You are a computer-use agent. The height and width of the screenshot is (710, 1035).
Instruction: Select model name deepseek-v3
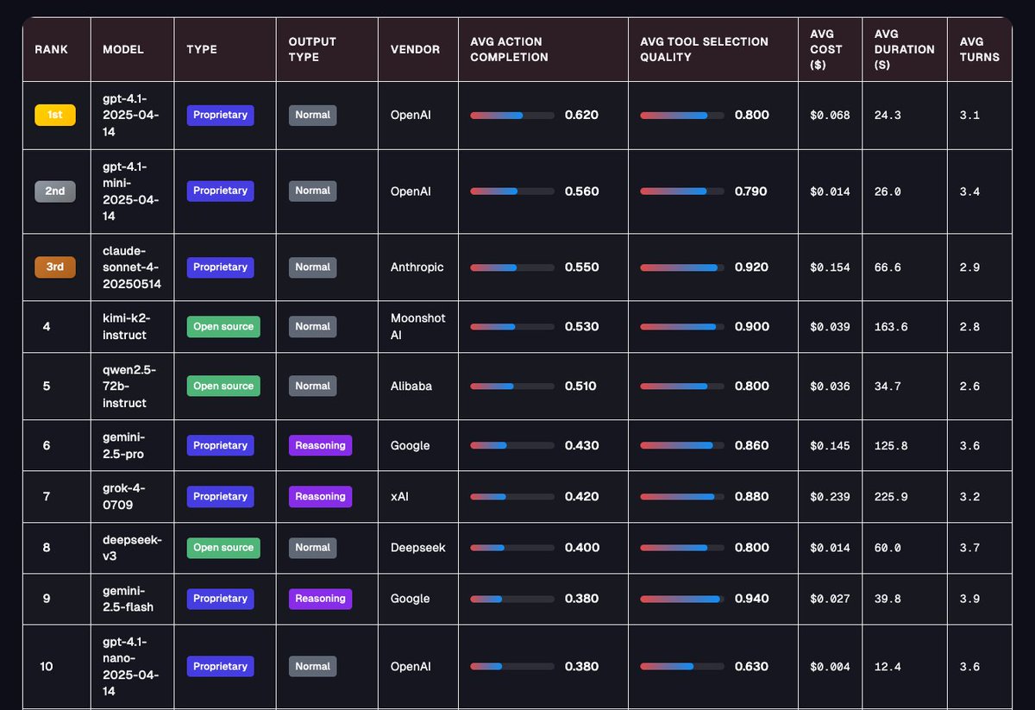132,547
